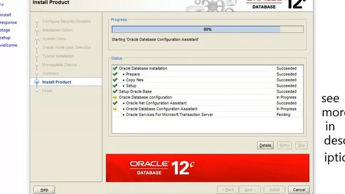Open the Details button

[265, 145]
